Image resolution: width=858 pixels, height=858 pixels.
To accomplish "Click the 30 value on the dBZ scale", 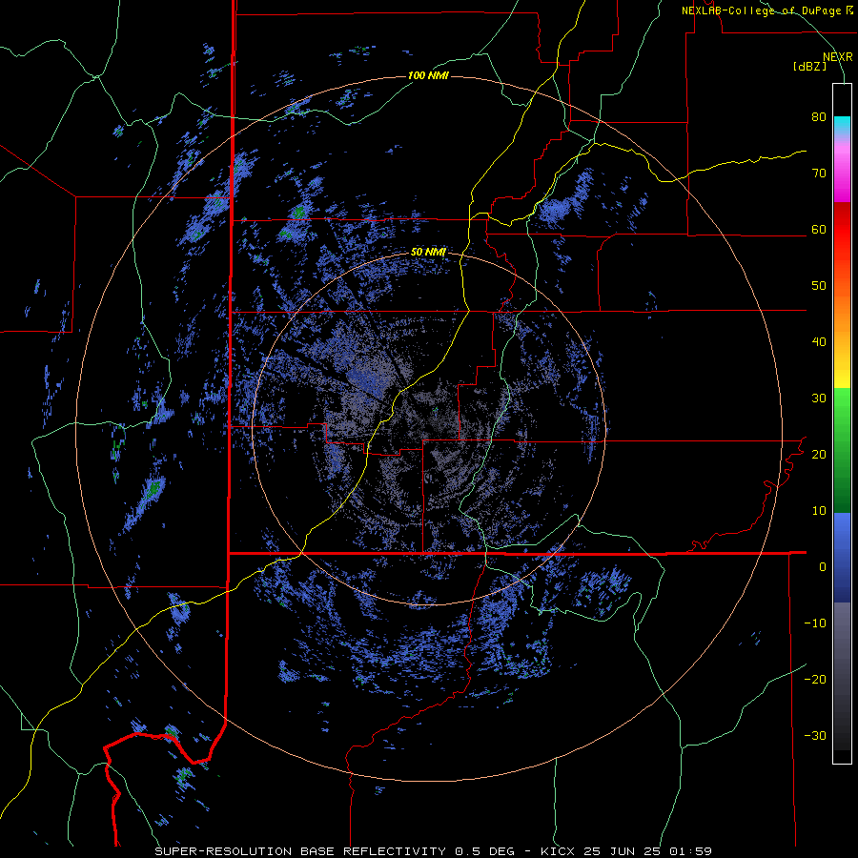I will pos(819,398).
